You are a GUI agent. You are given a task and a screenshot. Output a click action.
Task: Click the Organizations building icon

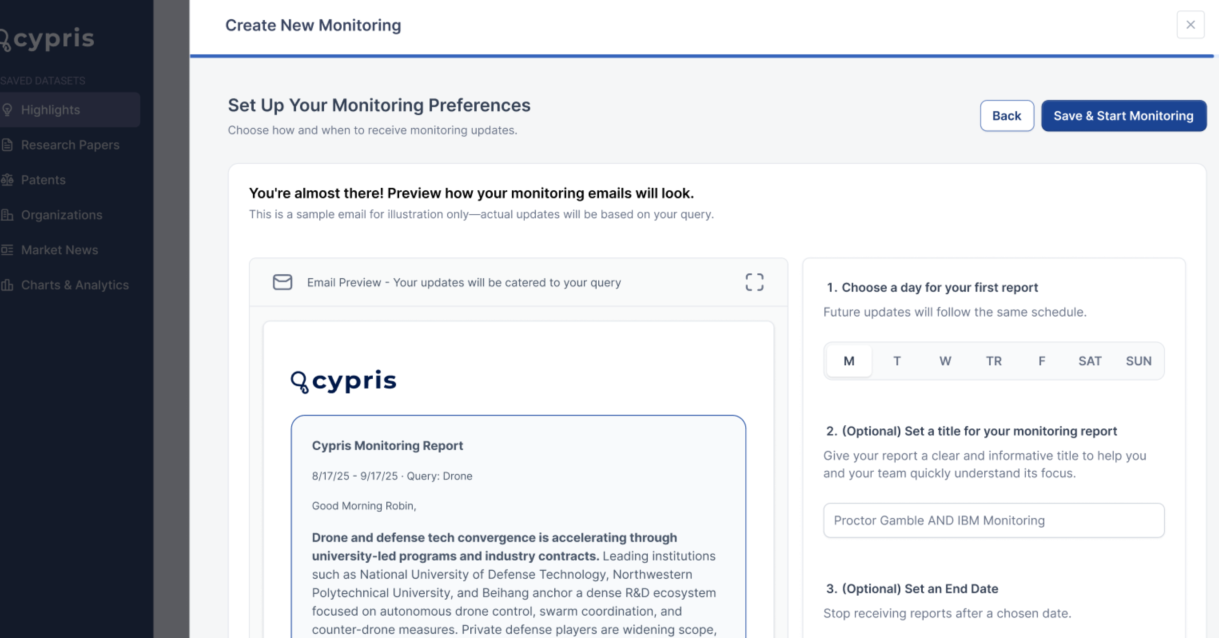pos(7,215)
